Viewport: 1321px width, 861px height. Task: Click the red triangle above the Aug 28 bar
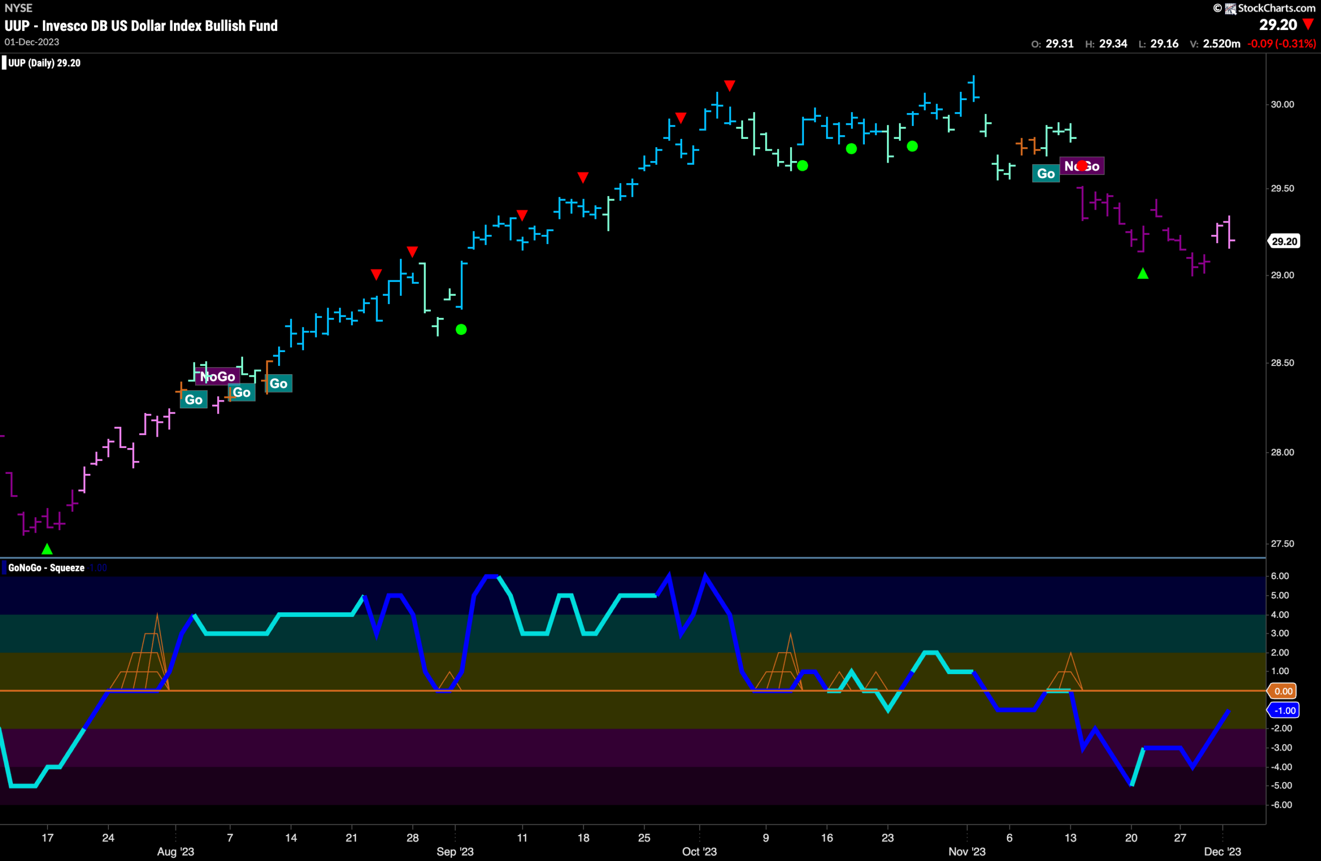[412, 251]
